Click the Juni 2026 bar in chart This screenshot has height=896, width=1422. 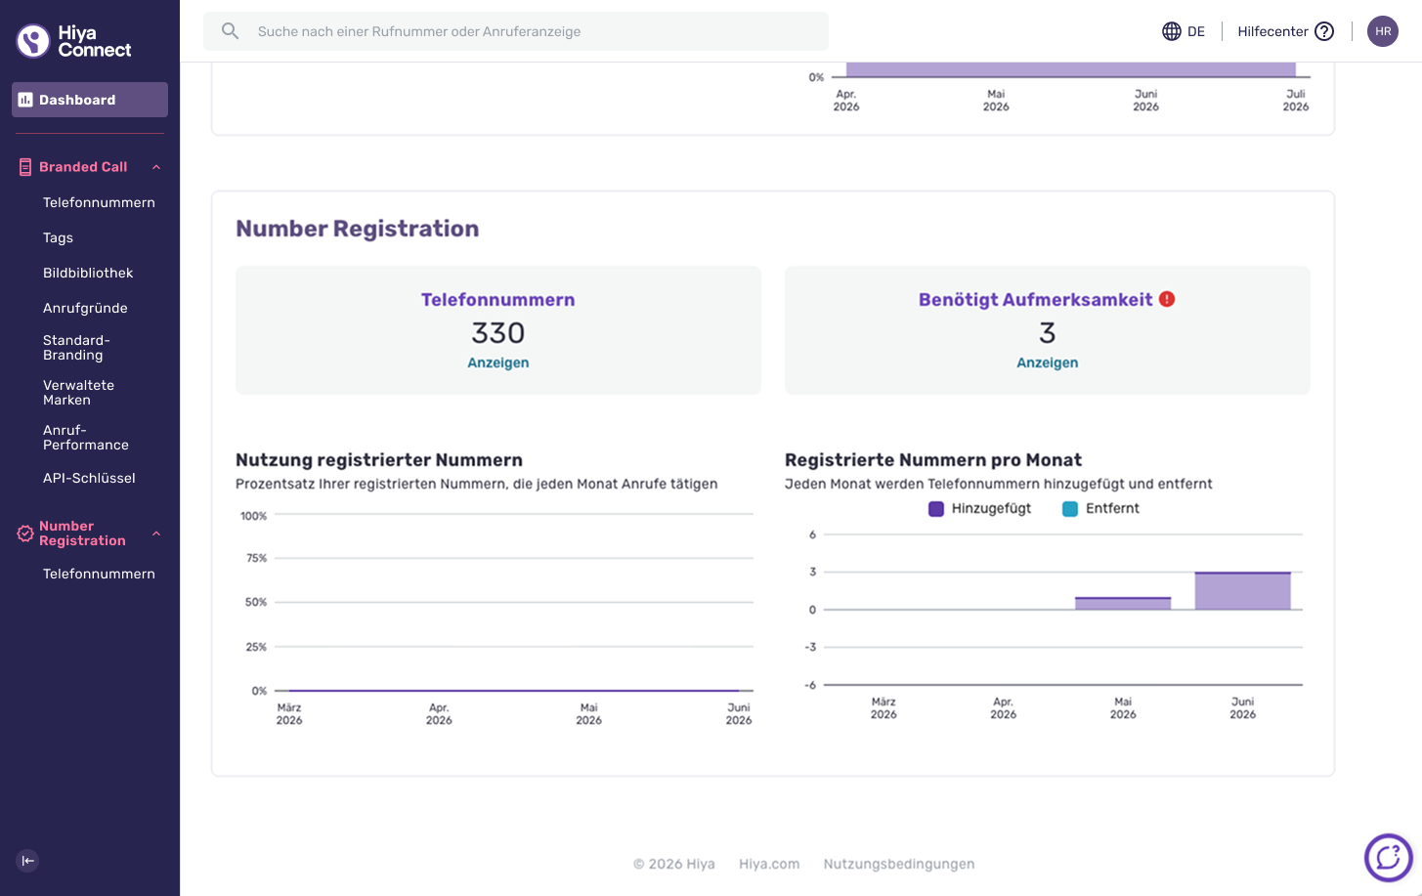1243,591
